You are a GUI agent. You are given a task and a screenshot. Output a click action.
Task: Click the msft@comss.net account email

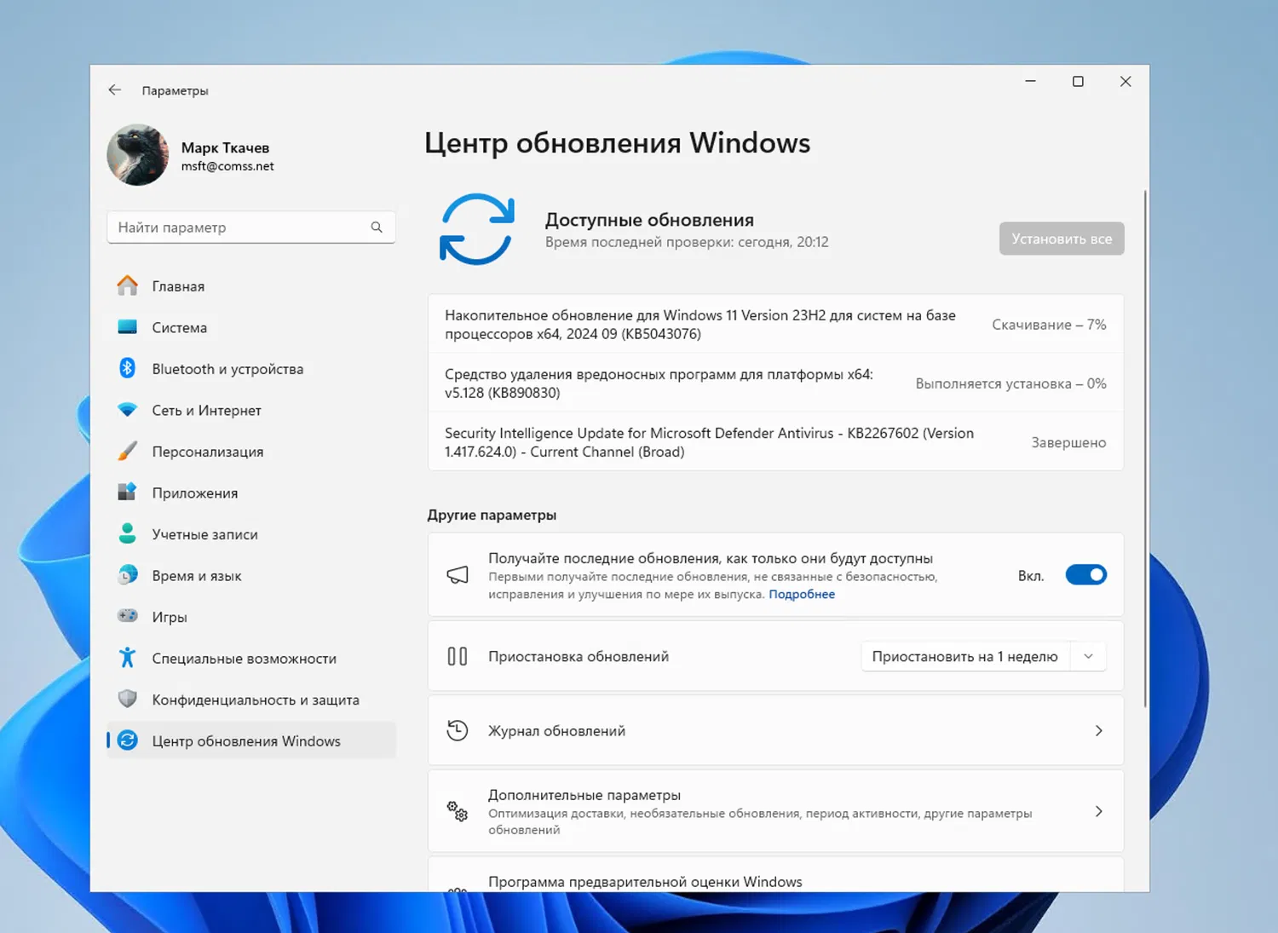point(227,166)
